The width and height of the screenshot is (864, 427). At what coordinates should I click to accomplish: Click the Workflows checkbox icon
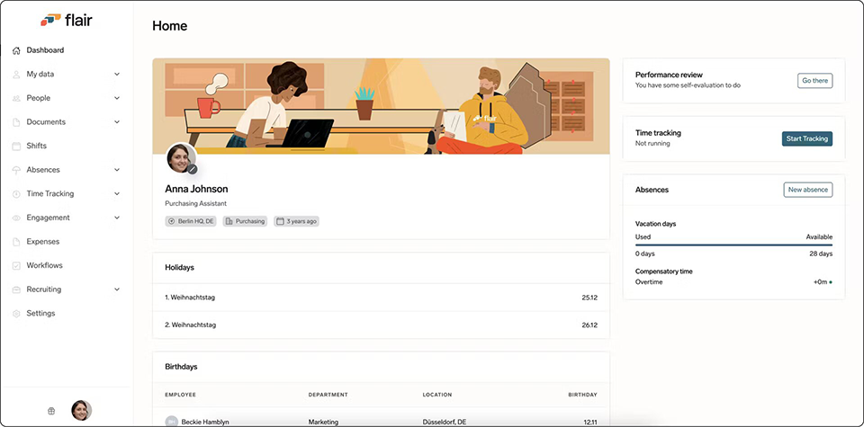tap(16, 265)
